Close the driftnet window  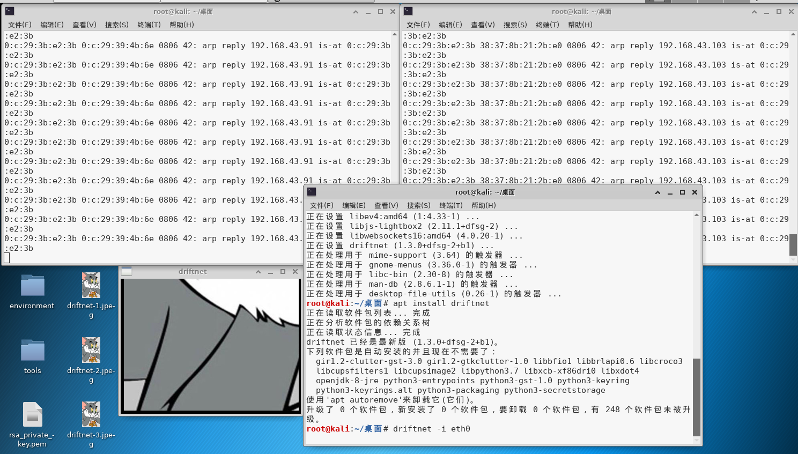pyautogui.click(x=295, y=272)
